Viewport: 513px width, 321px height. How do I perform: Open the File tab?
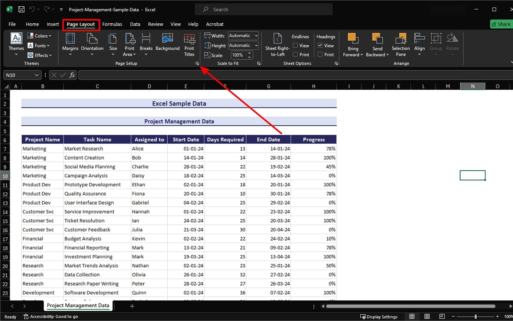pyautogui.click(x=12, y=24)
